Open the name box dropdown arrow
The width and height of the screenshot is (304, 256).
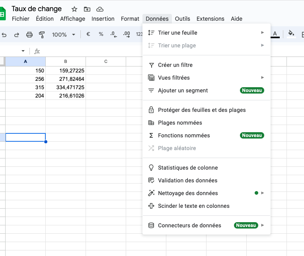point(23,51)
